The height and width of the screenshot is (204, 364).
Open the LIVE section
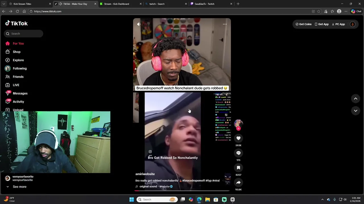(x=12, y=85)
